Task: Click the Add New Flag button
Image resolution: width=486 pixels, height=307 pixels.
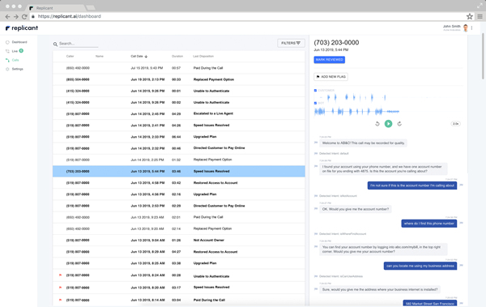Action: tap(330, 77)
